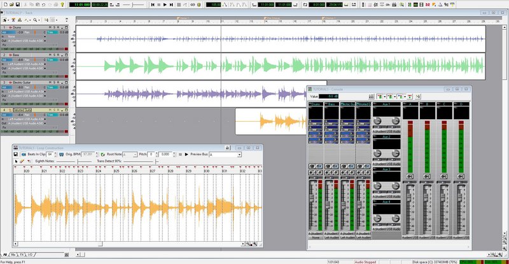Click the Drums track volume slider

(x=8, y=32)
